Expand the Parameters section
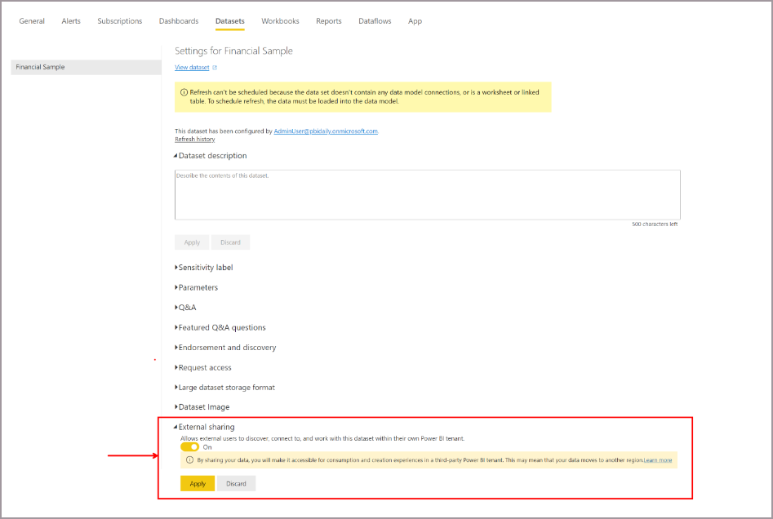Viewport: 773px width, 519px height. coord(196,287)
